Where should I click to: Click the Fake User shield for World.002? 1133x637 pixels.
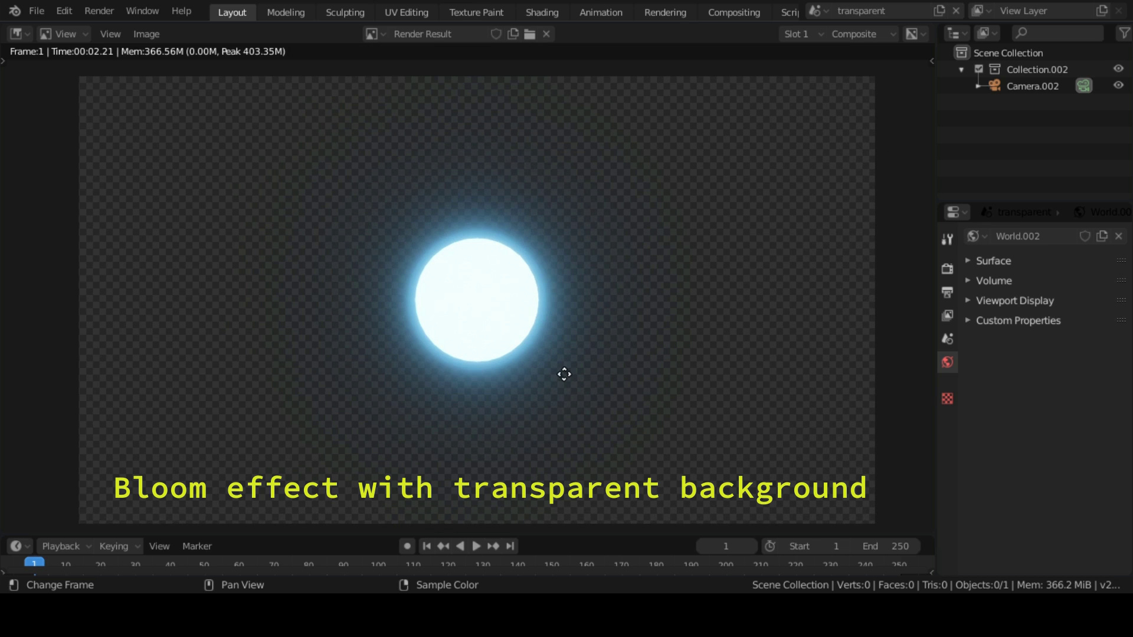coord(1084,236)
